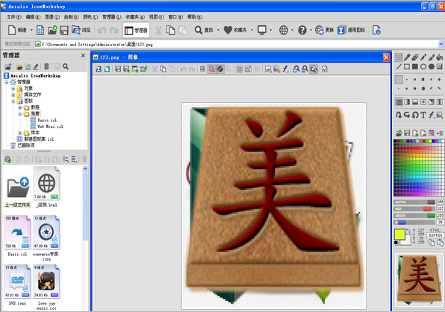Open the dropdown beside the monitor icon

coord(270,30)
